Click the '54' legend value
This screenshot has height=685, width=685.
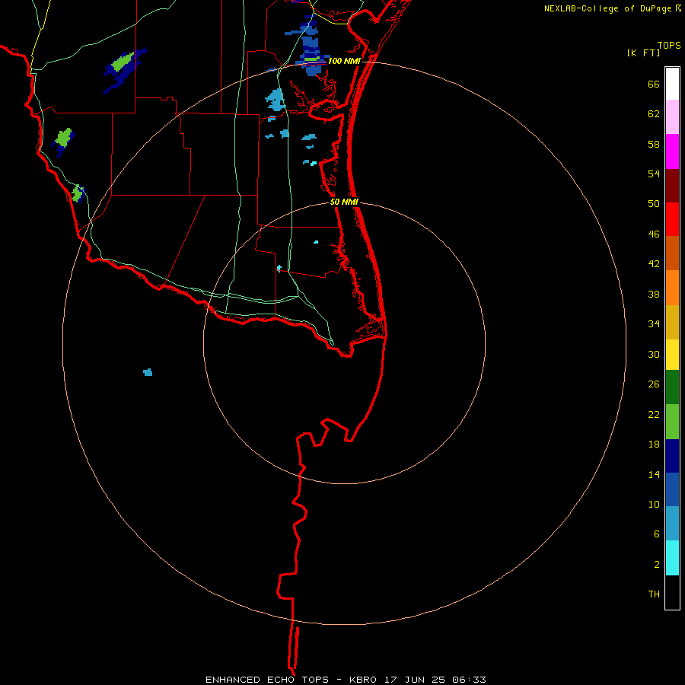pos(654,174)
